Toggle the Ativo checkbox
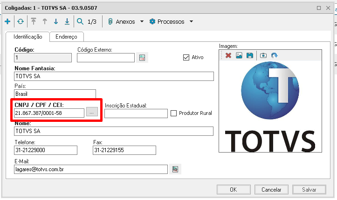This screenshot has height=200, width=337. (186, 58)
